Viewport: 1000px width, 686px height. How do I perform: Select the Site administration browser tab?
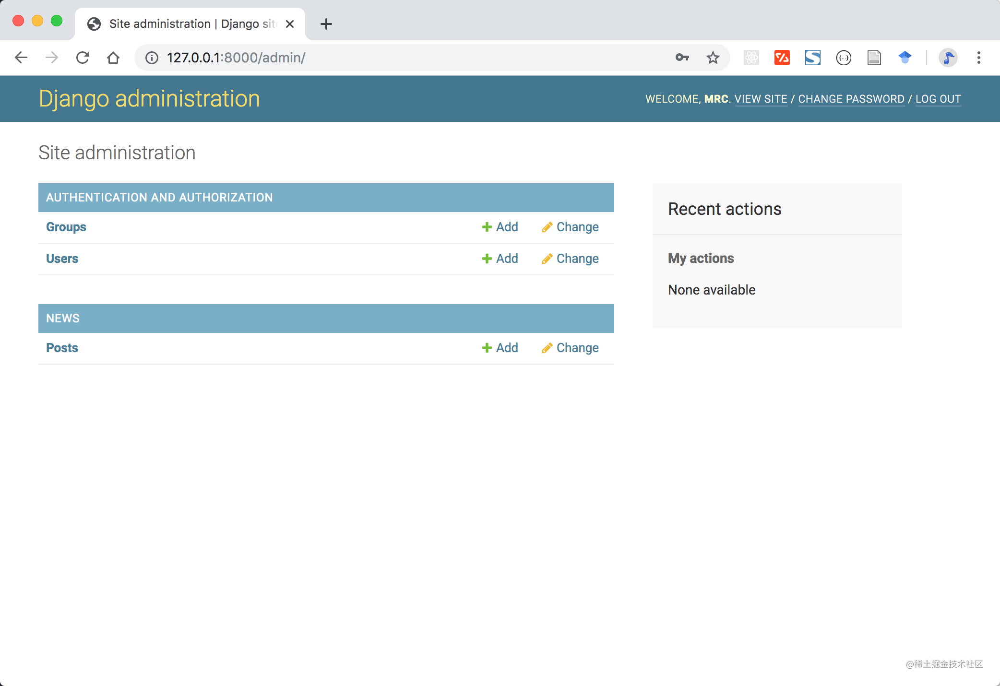point(190,24)
